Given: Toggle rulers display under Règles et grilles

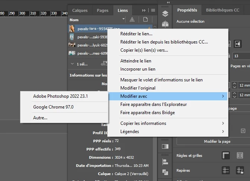Looking at the screenshot, I should click(x=226, y=155).
